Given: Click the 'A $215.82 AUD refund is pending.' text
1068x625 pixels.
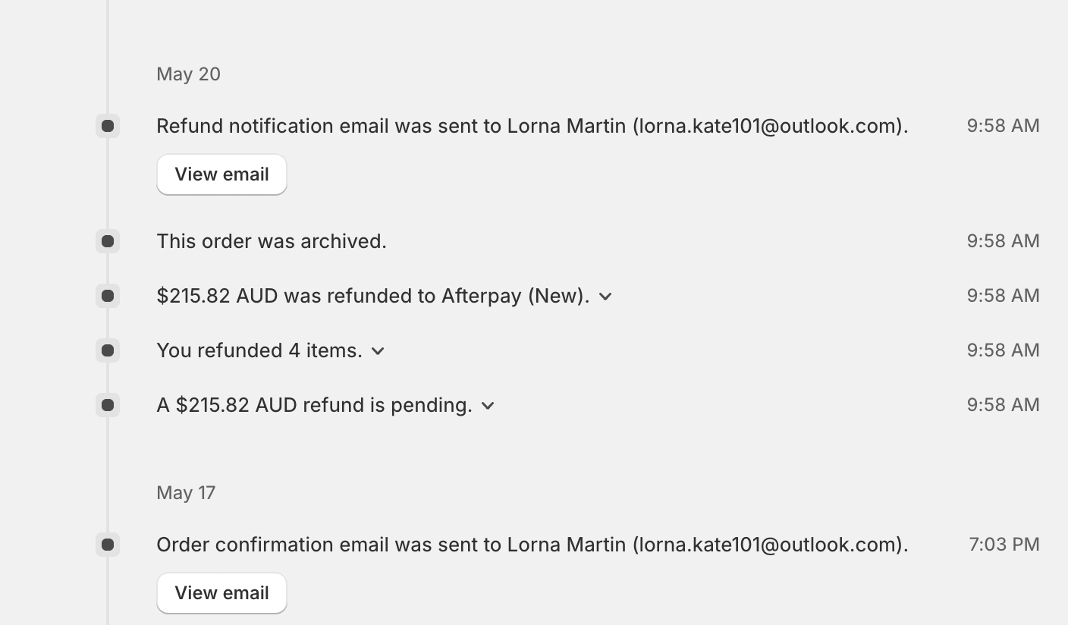Looking at the screenshot, I should coord(314,405).
